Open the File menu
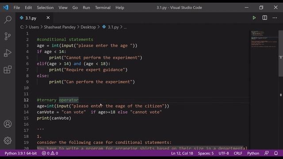 pyautogui.click(x=17, y=8)
